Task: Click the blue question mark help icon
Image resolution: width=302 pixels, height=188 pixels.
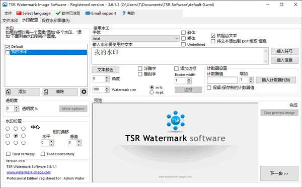Action: 124,13
